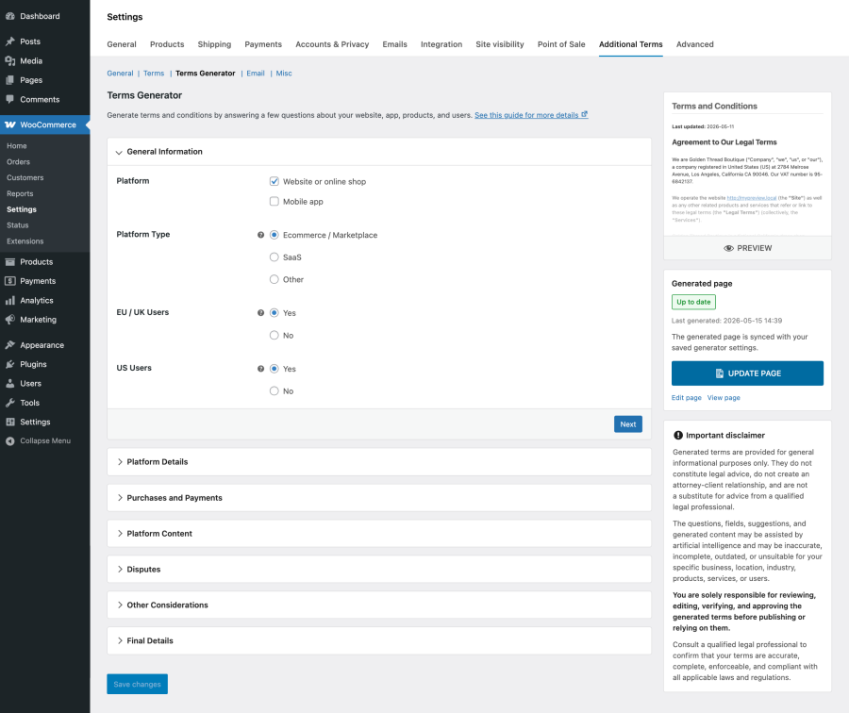This screenshot has width=849, height=713.
Task: Click the Analytics bar chart icon
Action: 9,301
